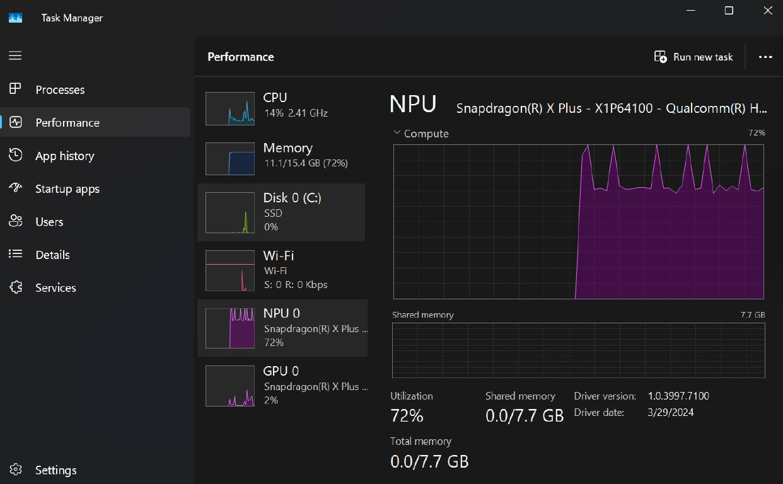
Task: Click the Services puzzle icon
Action: tap(16, 287)
